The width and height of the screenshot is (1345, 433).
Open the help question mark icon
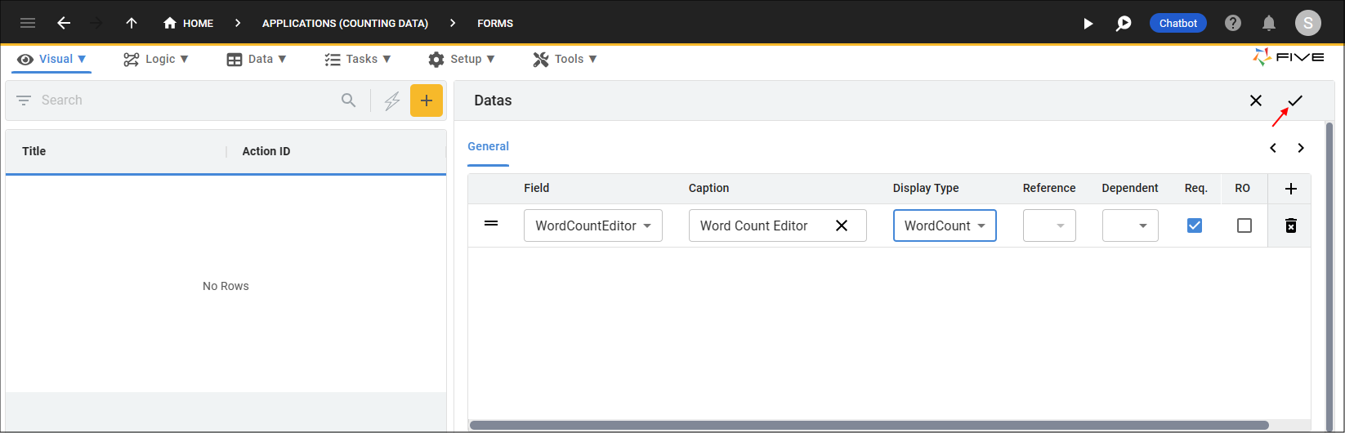[1233, 23]
